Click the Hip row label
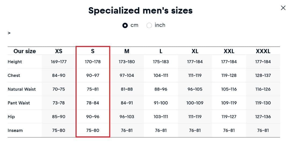 [11, 117]
